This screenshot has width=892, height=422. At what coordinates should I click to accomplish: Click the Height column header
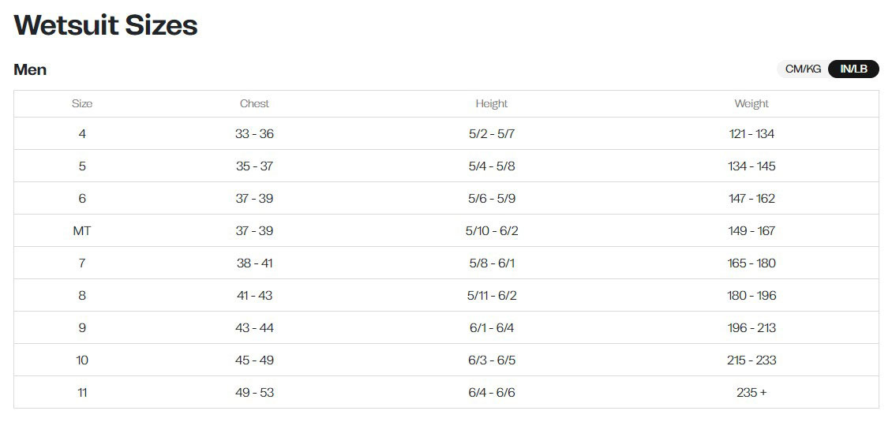[x=492, y=103]
